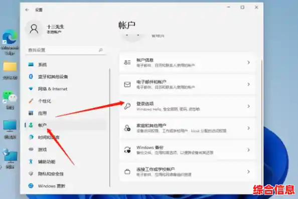The height and width of the screenshot is (199, 298).
Task: Click the Privacy shield icon
Action: [x=31, y=173]
